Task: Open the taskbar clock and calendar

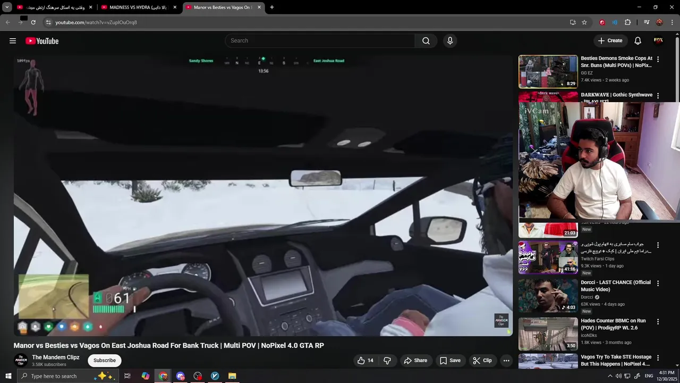Action: (x=666, y=376)
